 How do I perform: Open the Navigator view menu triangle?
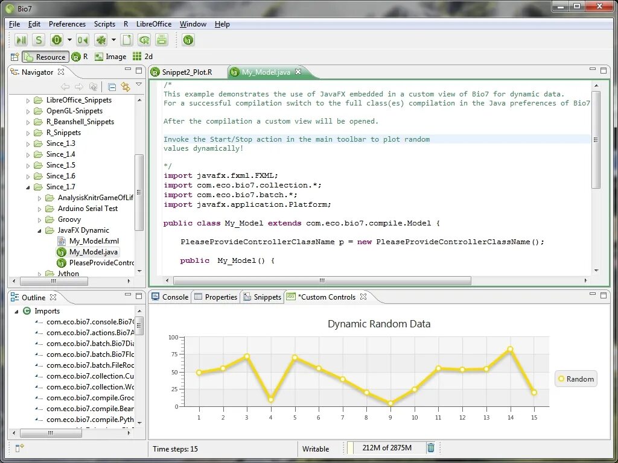click(139, 84)
